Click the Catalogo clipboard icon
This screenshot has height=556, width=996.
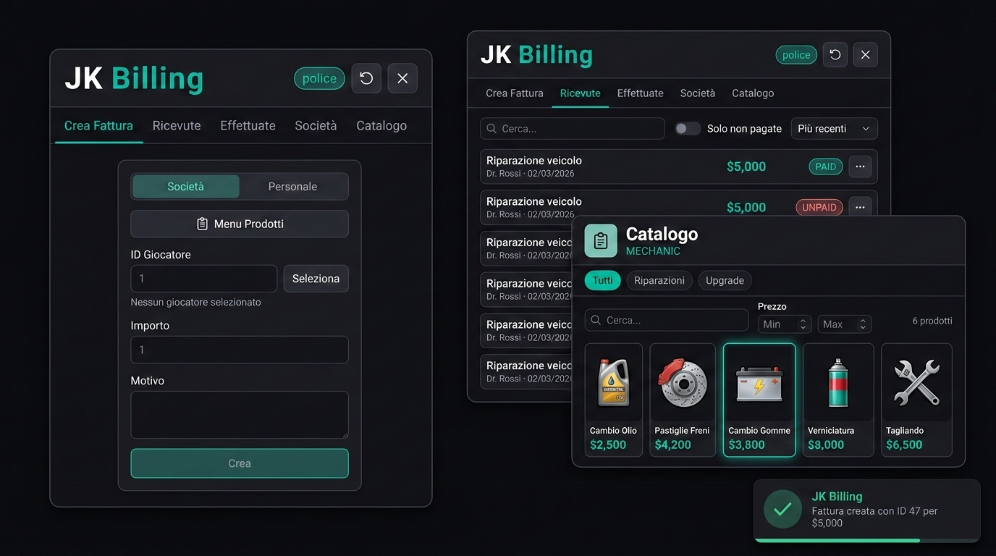(600, 240)
